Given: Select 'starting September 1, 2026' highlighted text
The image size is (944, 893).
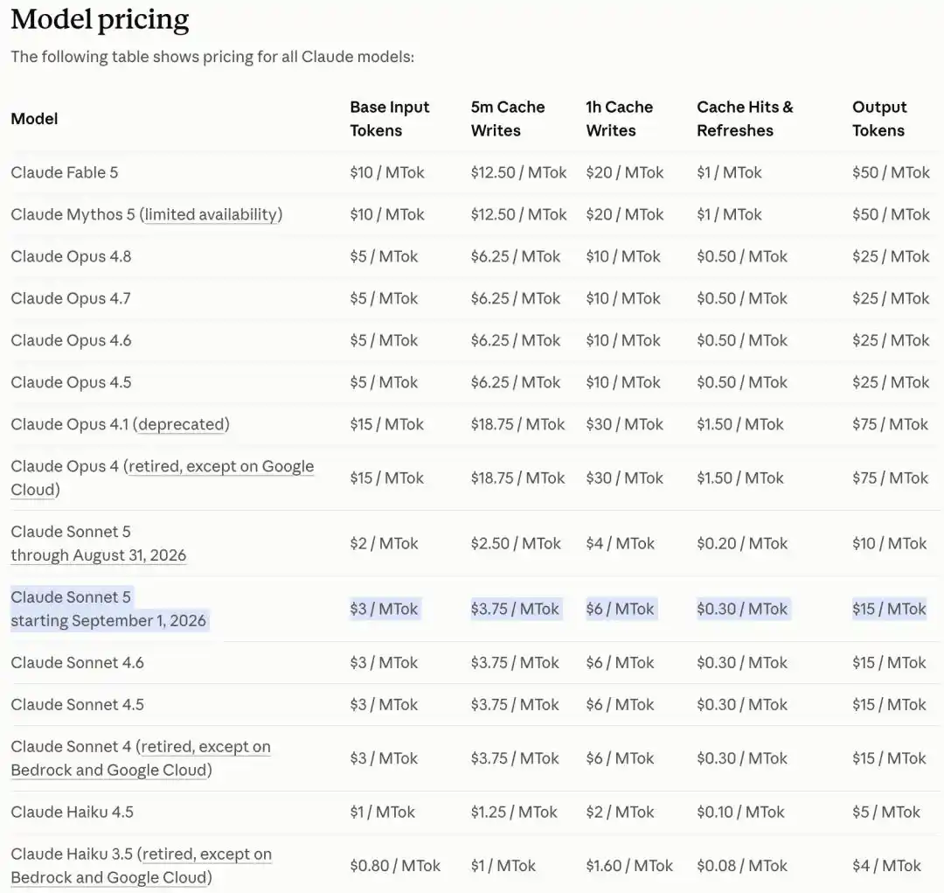Looking at the screenshot, I should click(108, 621).
